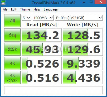Select the Seq write result 128.5
Screen dimensions: 107x97
tap(83, 35)
